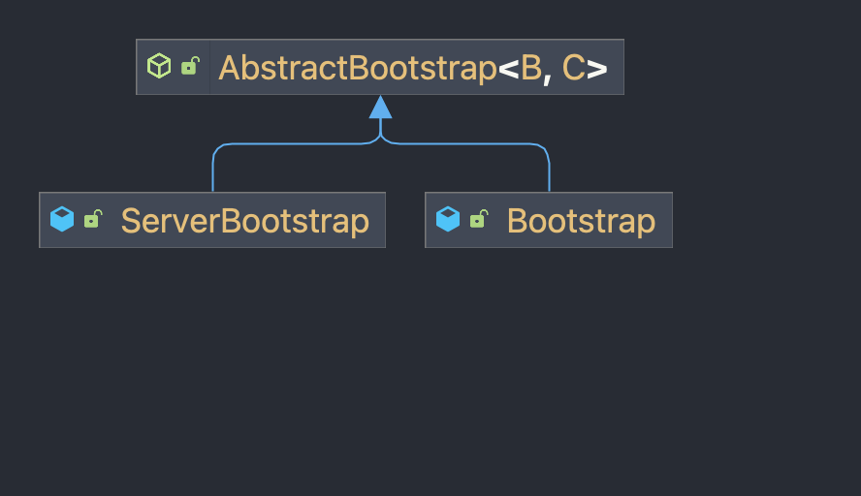Click the green lock icon beside Bootstrap
The width and height of the screenshot is (861, 496).
click(479, 218)
